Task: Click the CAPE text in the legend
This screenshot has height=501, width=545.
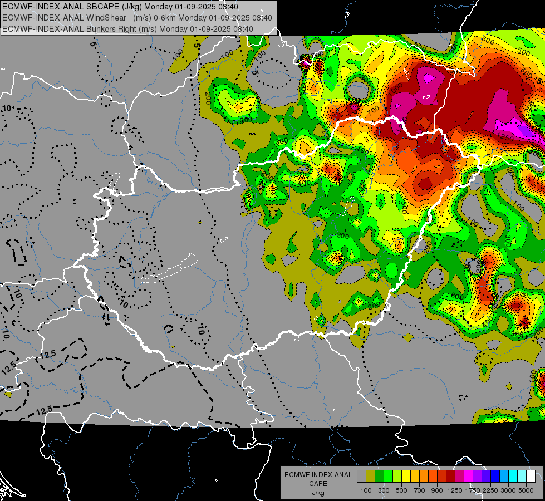Action: [x=318, y=484]
